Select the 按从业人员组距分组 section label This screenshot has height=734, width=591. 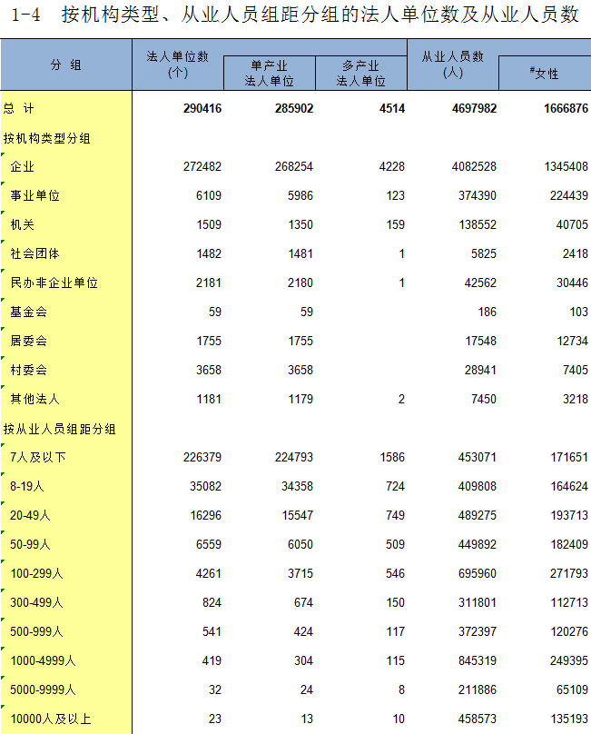pos(59,429)
